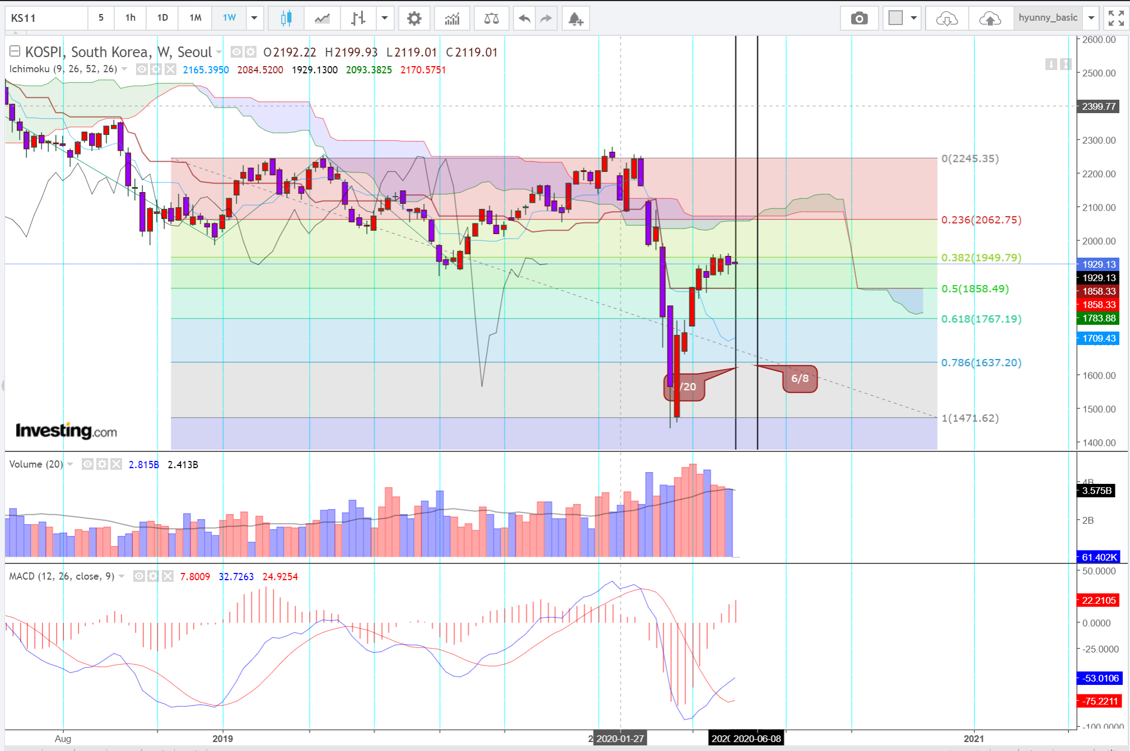Open indicators menu icon
The height and width of the screenshot is (751, 1130).
coord(452,18)
